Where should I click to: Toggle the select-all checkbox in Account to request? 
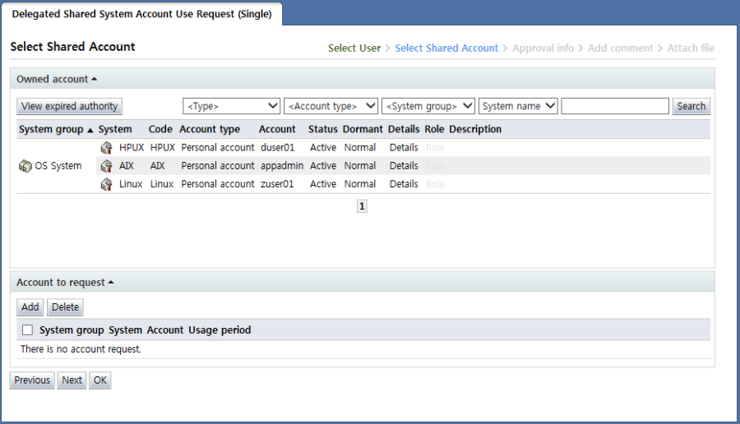(28, 330)
